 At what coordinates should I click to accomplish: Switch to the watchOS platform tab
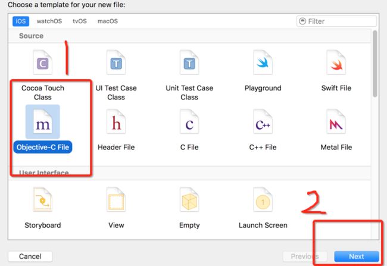[49, 21]
